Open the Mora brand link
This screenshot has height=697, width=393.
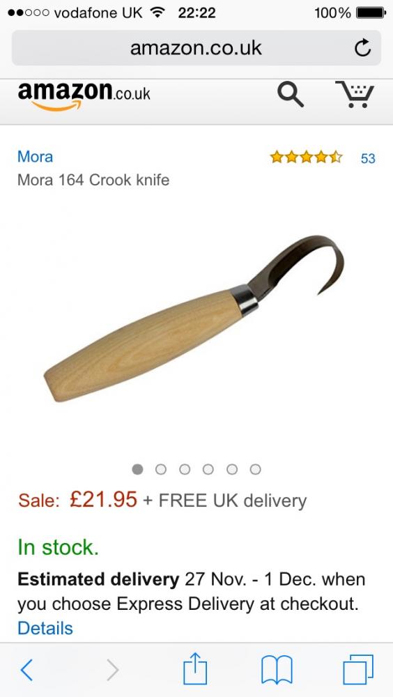35,156
